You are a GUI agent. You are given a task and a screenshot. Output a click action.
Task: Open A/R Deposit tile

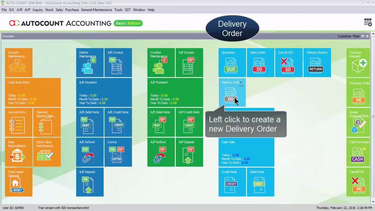90,182
